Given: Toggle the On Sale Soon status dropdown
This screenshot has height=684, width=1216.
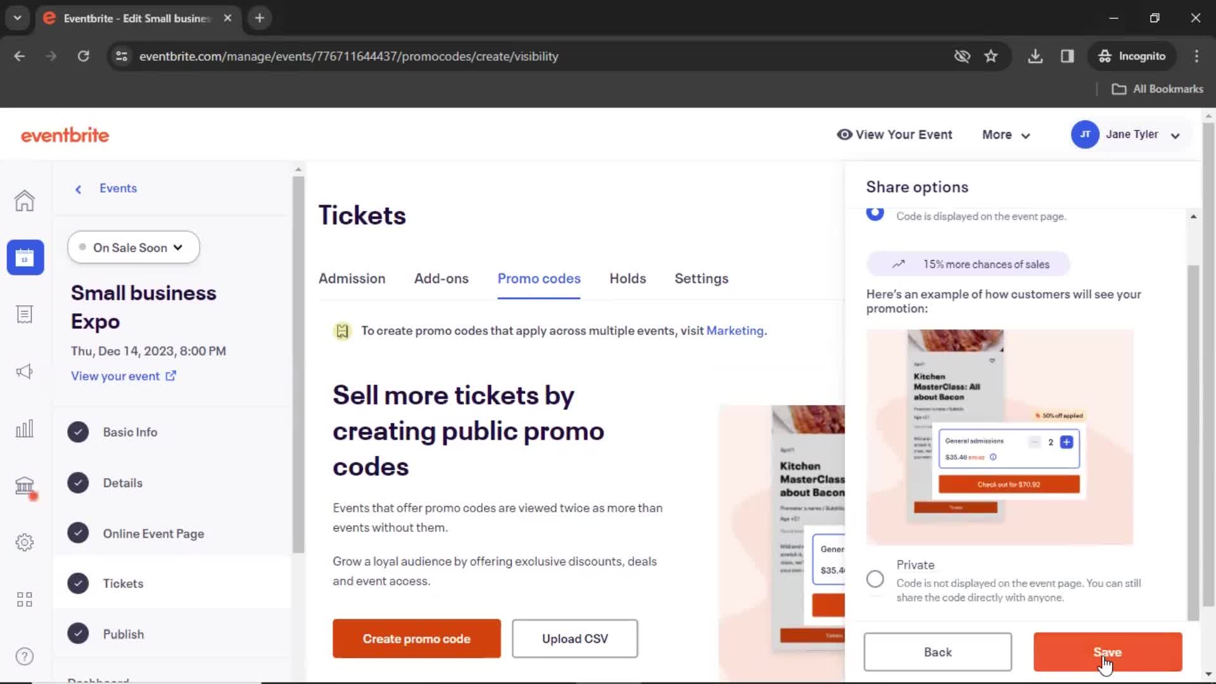Looking at the screenshot, I should tap(134, 247).
